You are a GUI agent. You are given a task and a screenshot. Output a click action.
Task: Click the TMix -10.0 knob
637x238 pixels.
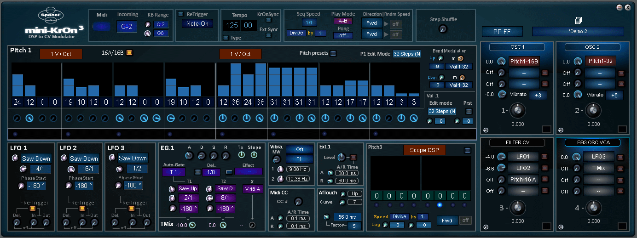coord(192,225)
